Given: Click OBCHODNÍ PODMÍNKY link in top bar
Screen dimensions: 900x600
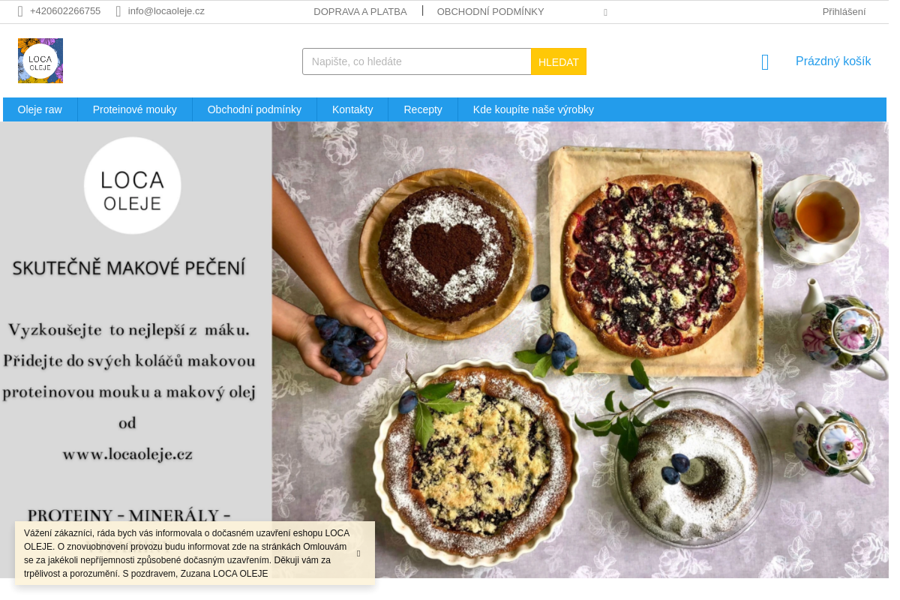Looking at the screenshot, I should (x=490, y=11).
